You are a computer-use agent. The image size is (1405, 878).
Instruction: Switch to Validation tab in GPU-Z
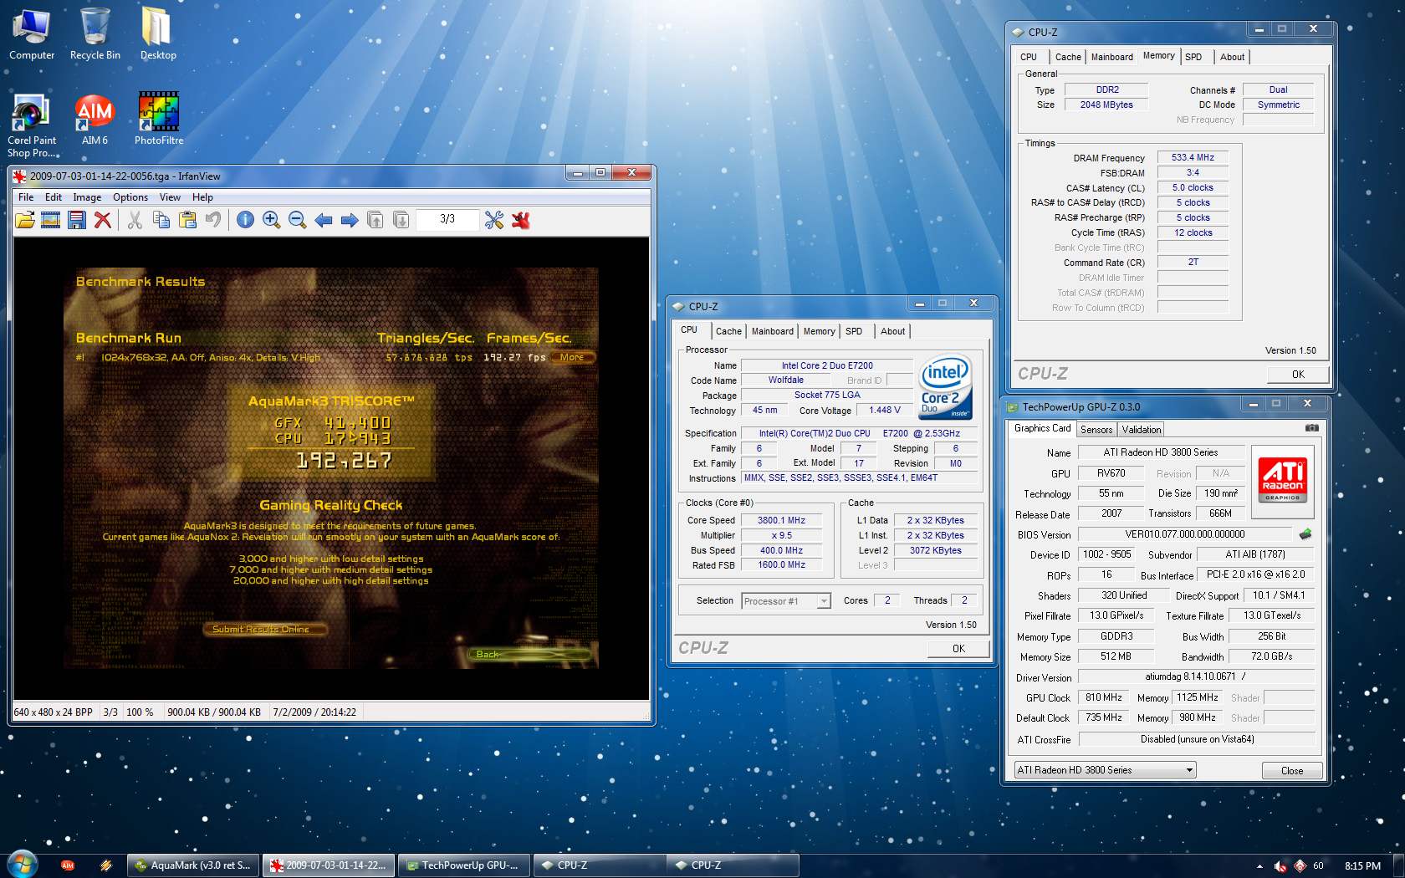pyautogui.click(x=1142, y=430)
